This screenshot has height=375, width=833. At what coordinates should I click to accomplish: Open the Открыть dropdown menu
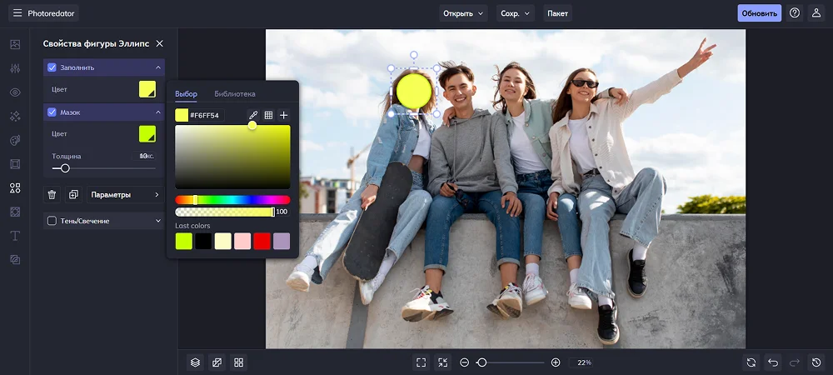464,13
